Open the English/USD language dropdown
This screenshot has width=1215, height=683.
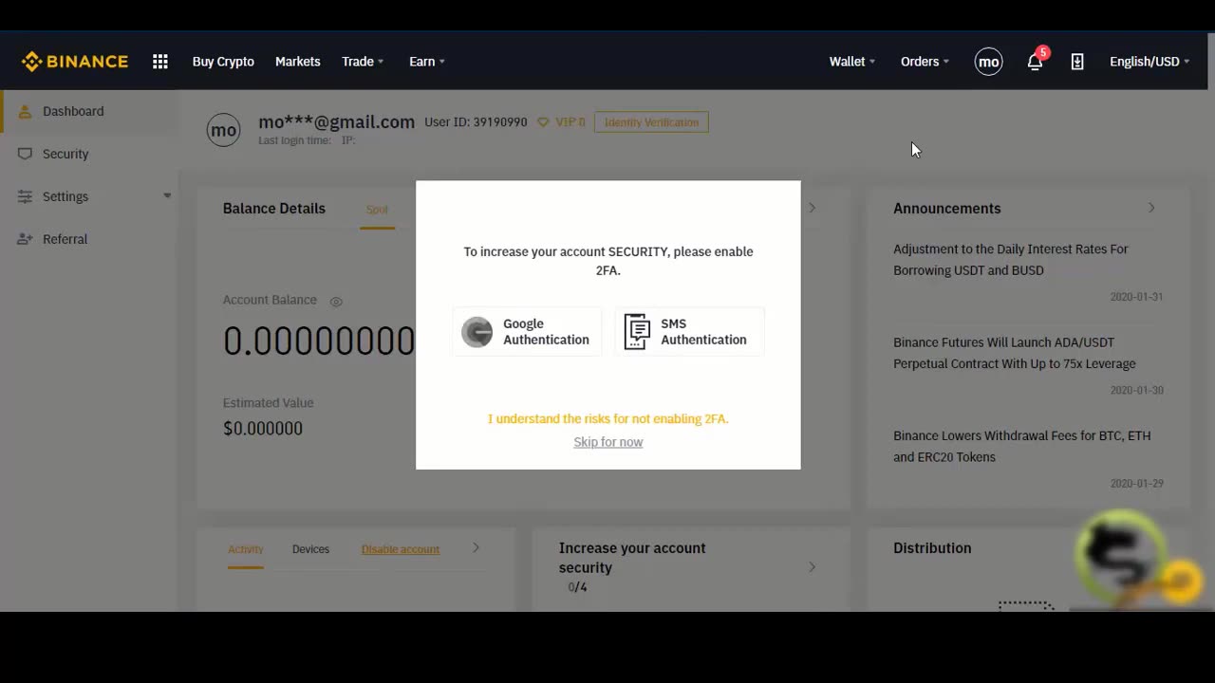[x=1150, y=62]
